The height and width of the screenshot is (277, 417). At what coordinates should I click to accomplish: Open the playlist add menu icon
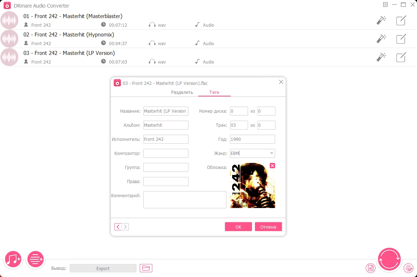pos(35,259)
